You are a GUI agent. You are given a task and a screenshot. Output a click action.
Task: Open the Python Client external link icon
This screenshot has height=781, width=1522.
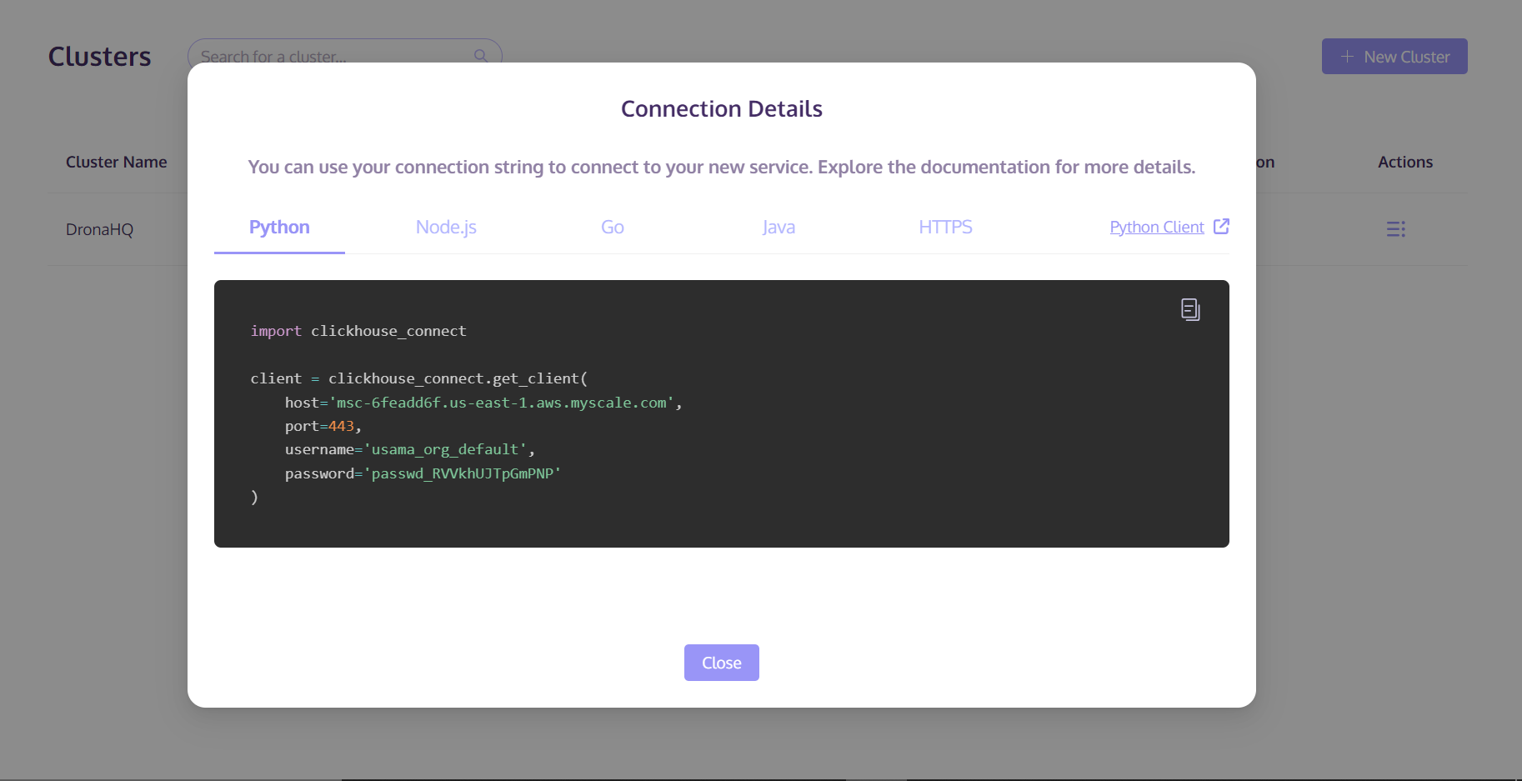click(x=1221, y=227)
